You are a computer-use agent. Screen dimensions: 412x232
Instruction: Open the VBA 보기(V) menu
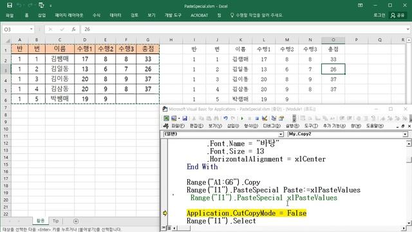click(215, 126)
